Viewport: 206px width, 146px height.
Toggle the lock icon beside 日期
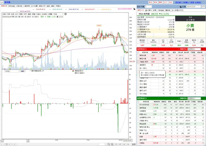coord(180,7)
